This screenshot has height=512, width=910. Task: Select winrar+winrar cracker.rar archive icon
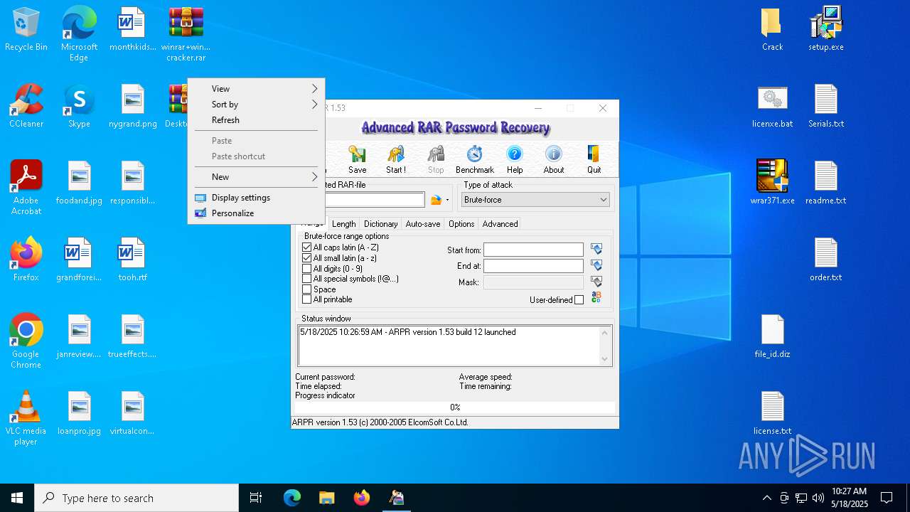click(x=186, y=34)
